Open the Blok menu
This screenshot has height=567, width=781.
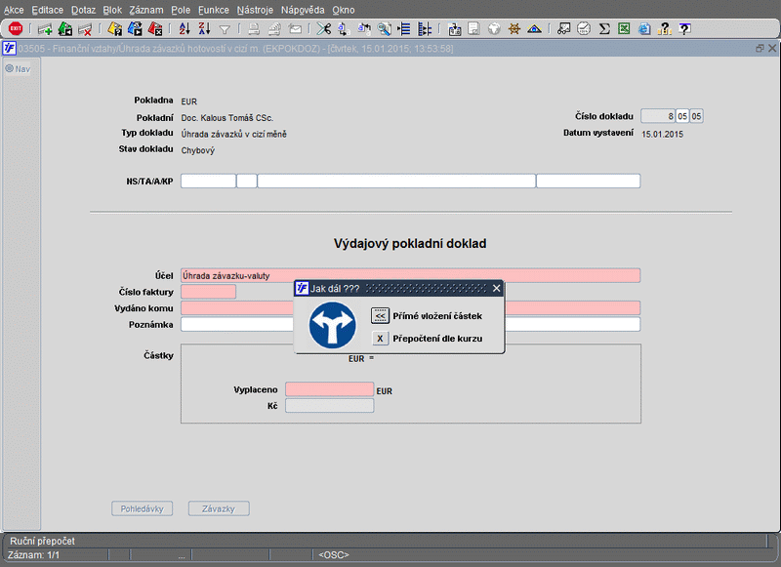112,10
